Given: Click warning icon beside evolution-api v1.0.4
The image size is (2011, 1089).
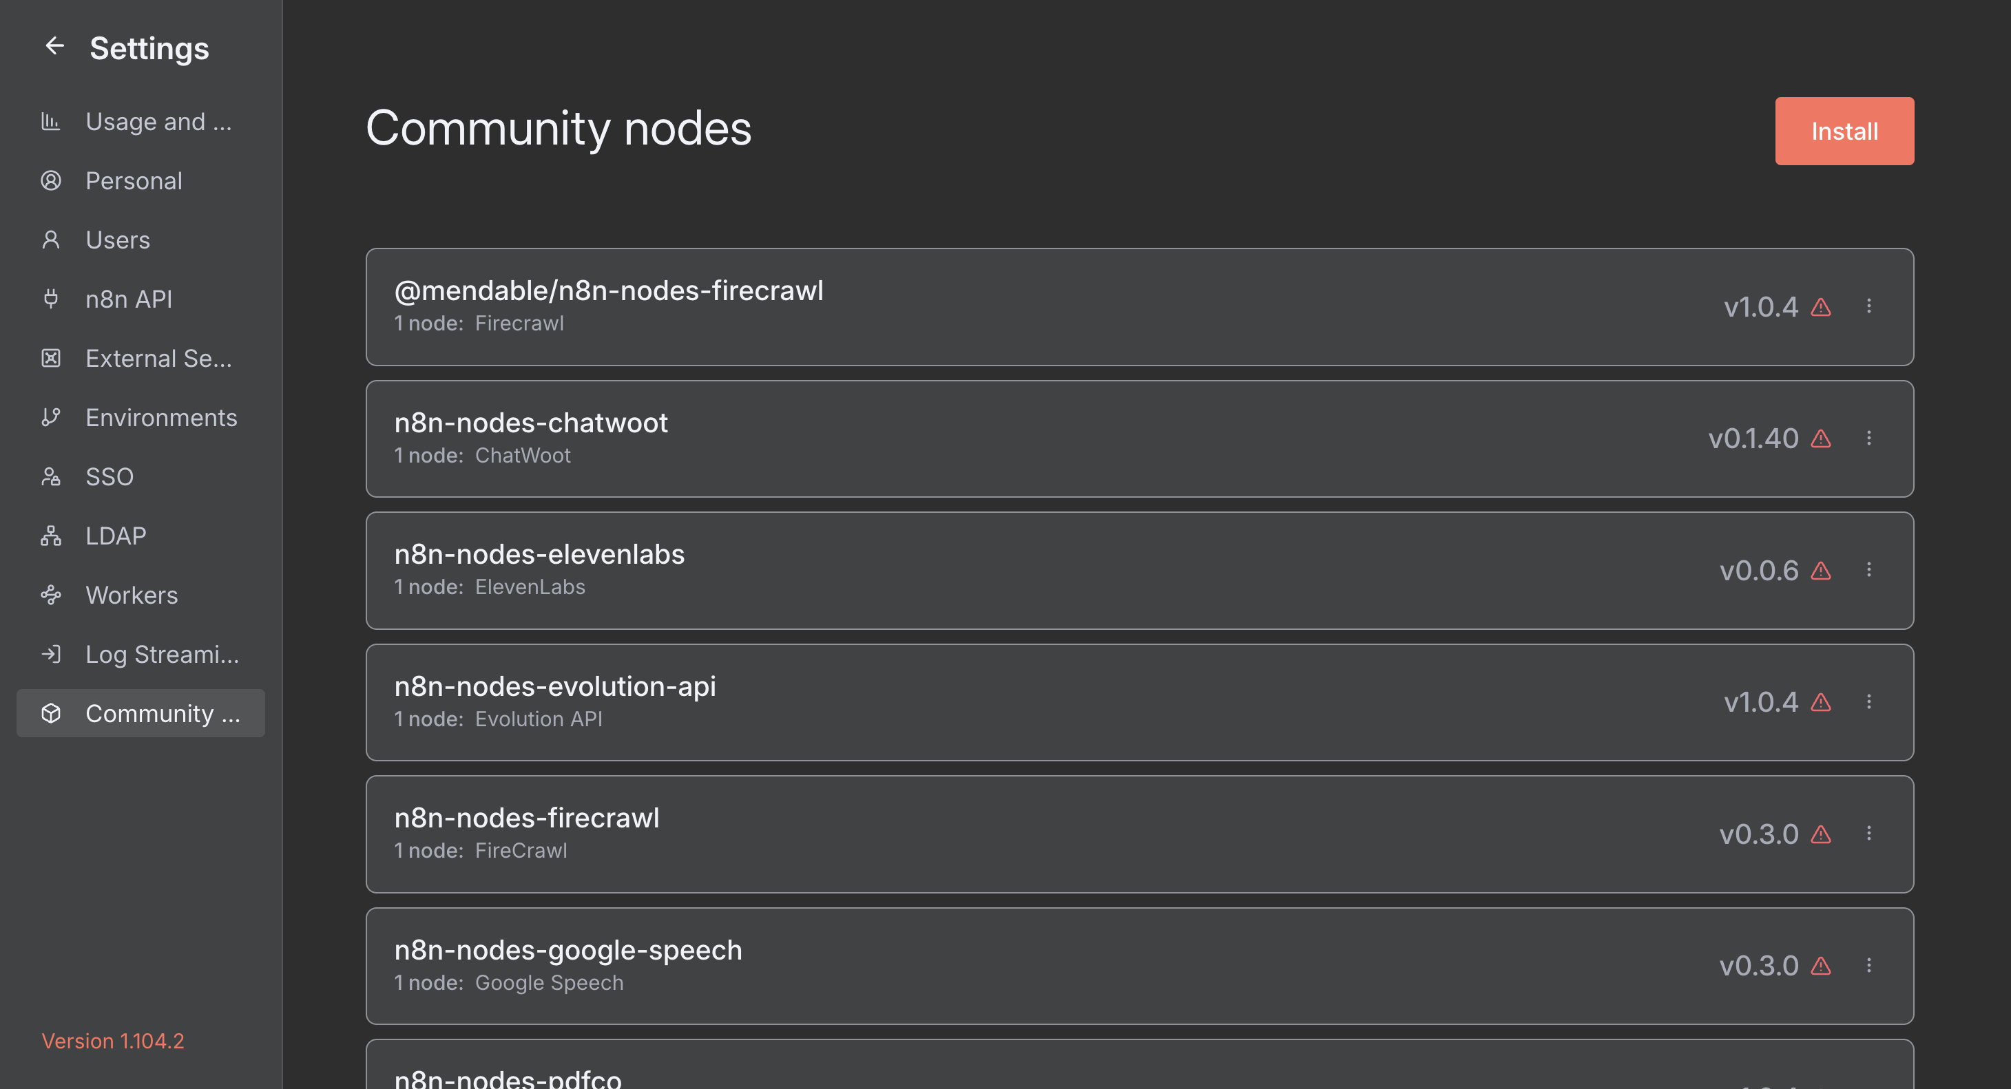Looking at the screenshot, I should click(1820, 702).
